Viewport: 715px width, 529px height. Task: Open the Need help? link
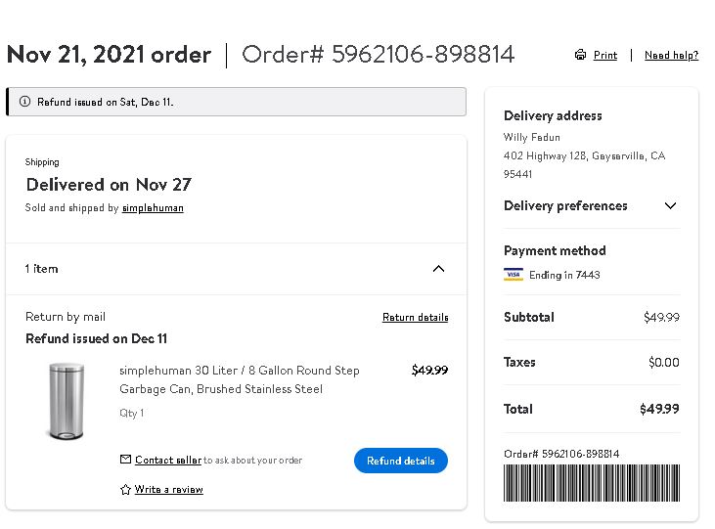671,55
